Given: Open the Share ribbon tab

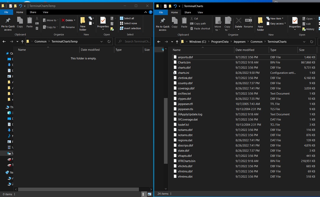Looking at the screenshot, I should (188, 12).
